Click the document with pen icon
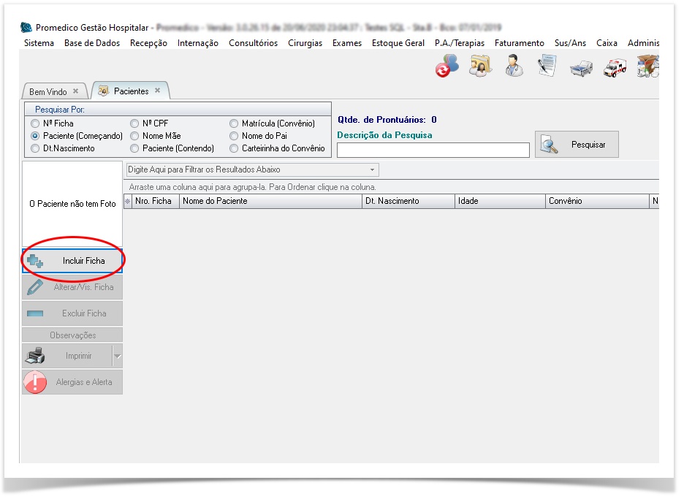This screenshot has width=684, height=499. (x=547, y=66)
